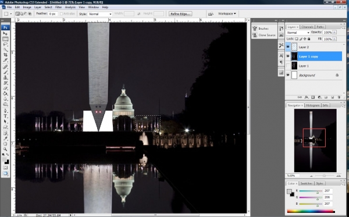
Task: Select the Quick Selection tool
Action: [5, 49]
